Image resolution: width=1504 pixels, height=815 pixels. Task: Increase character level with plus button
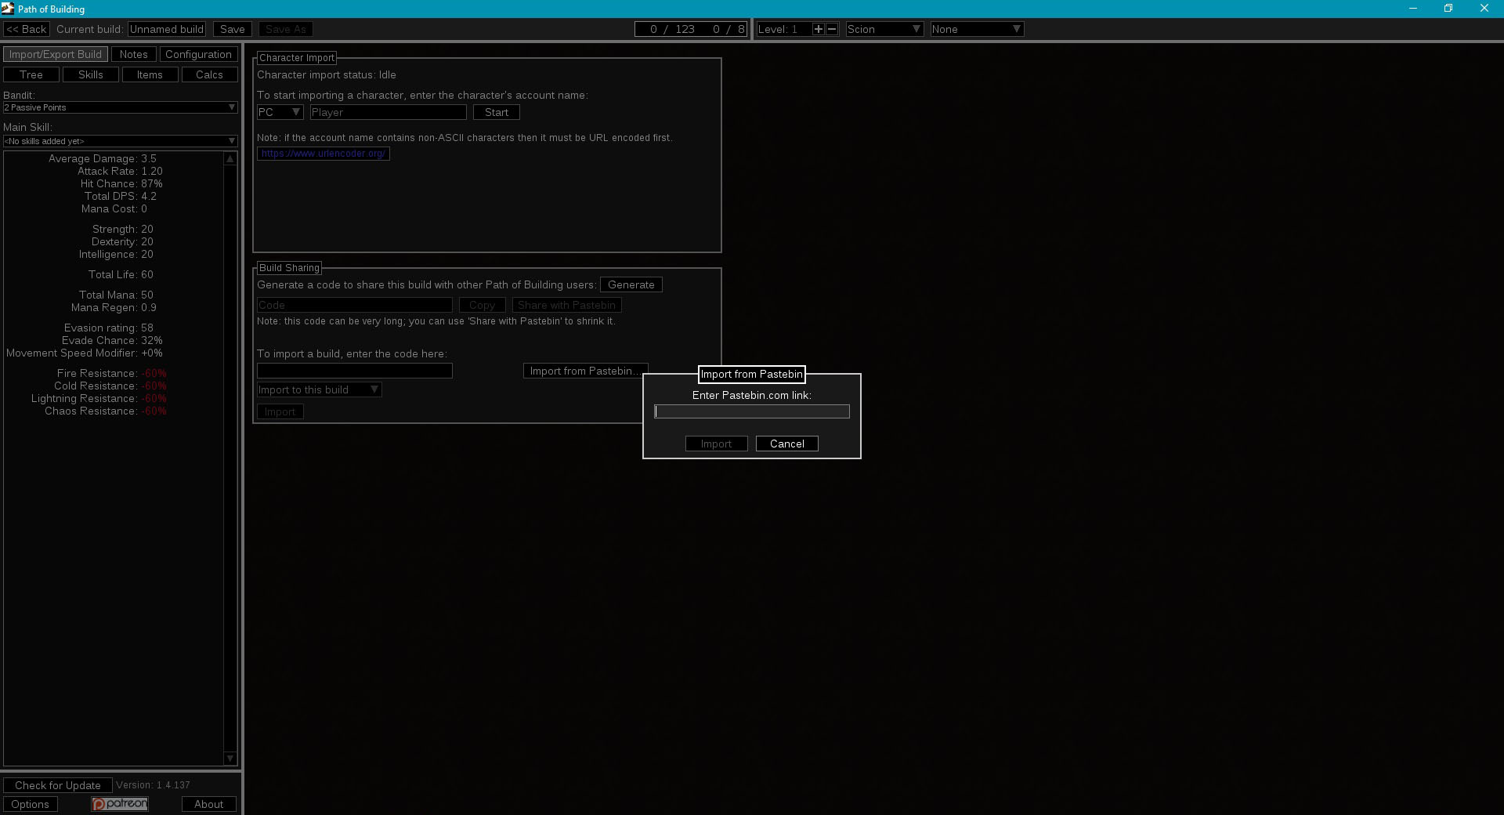(x=818, y=29)
